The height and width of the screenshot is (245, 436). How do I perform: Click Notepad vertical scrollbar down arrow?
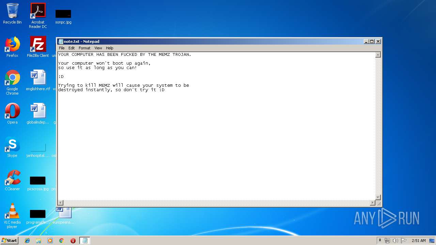coord(378,197)
